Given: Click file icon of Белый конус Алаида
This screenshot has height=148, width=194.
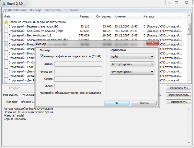Looking at the screenshot, I should [6, 31].
